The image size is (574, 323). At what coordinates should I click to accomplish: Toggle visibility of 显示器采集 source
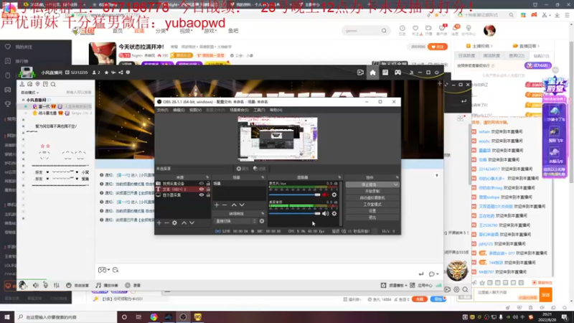(x=202, y=195)
